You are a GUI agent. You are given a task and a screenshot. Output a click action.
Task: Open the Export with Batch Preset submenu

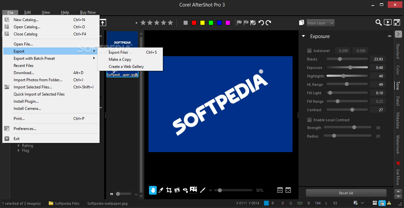click(x=50, y=58)
